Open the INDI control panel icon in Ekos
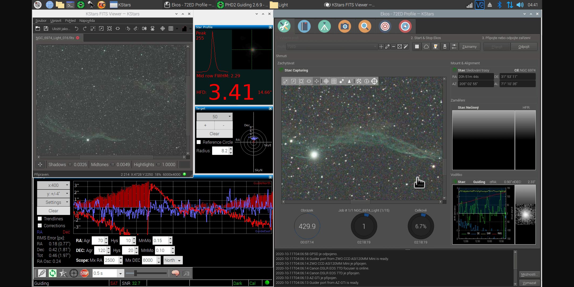 point(436,47)
